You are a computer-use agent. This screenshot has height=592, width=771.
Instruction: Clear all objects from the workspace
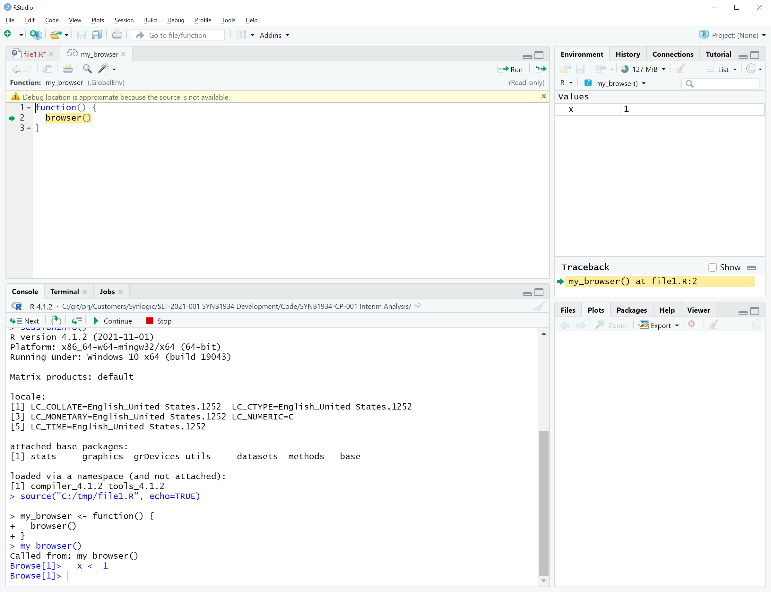point(680,68)
